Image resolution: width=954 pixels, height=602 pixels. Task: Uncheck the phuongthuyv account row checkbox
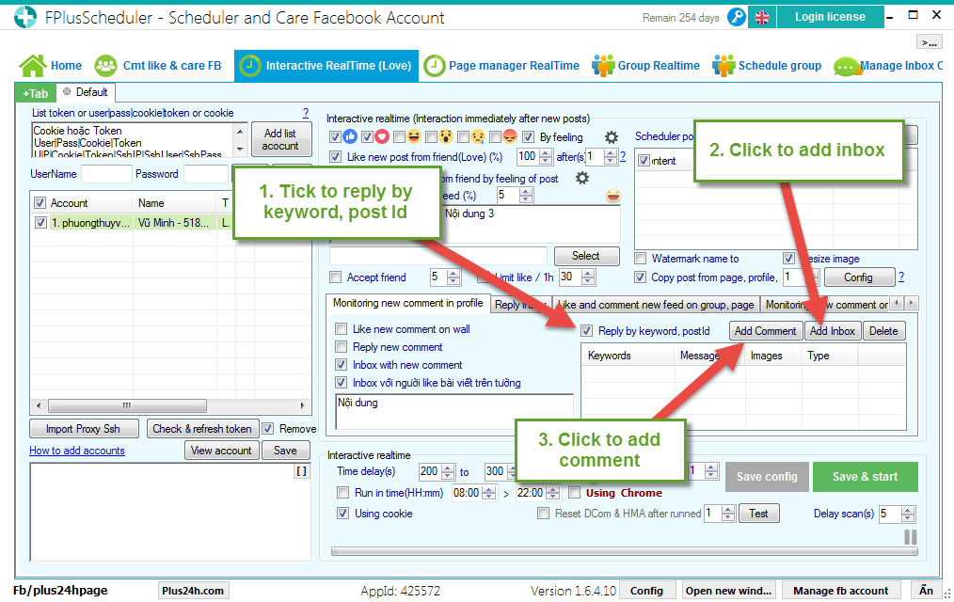click(40, 223)
